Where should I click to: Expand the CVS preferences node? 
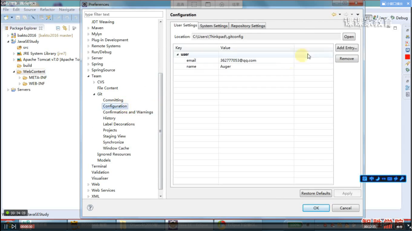point(94,82)
